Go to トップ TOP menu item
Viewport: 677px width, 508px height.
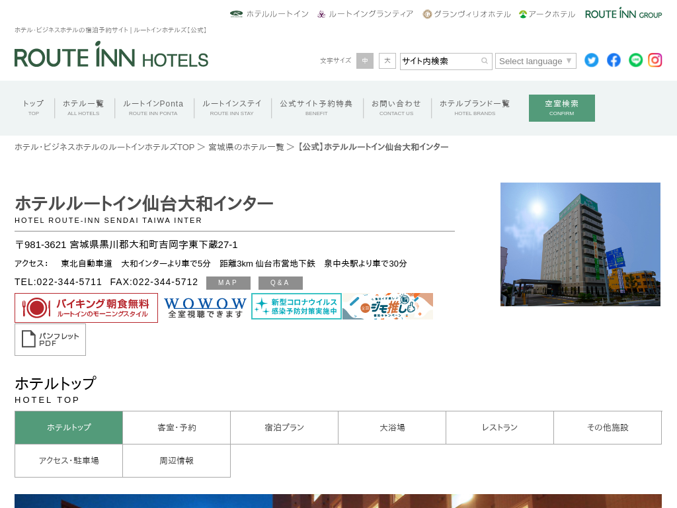pos(33,108)
